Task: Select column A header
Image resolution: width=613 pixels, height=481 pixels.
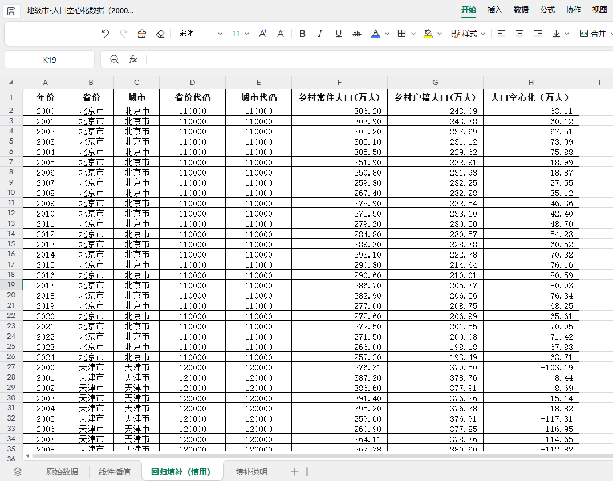Action: [46, 83]
